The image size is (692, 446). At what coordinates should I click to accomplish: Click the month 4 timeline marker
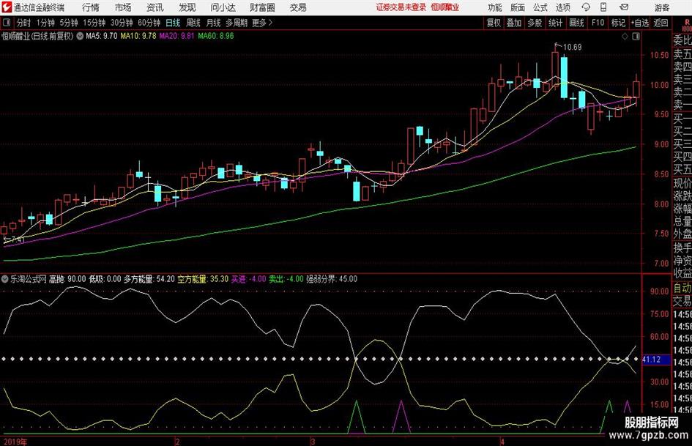(x=502, y=442)
